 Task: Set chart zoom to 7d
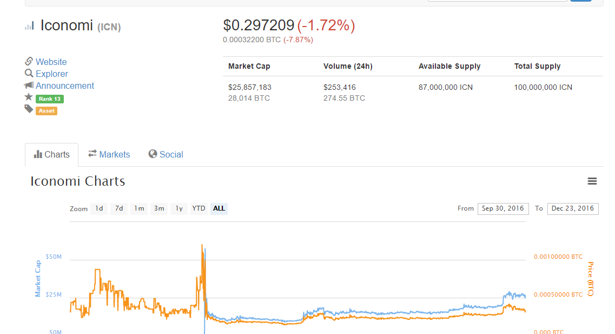[119, 208]
